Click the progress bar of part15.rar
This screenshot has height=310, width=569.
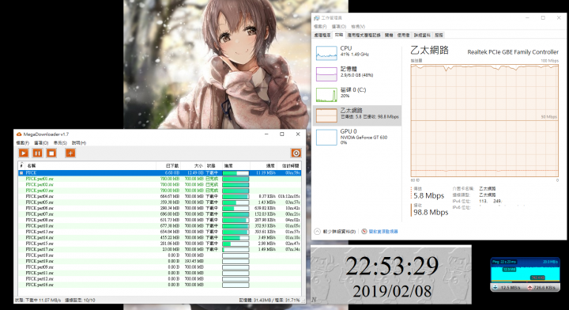tap(236, 244)
